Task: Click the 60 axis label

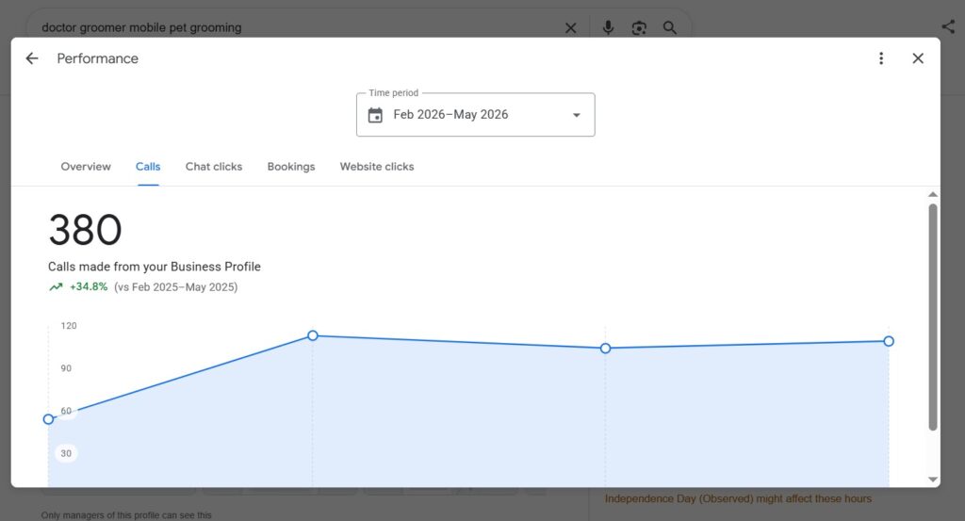Action: [66, 411]
